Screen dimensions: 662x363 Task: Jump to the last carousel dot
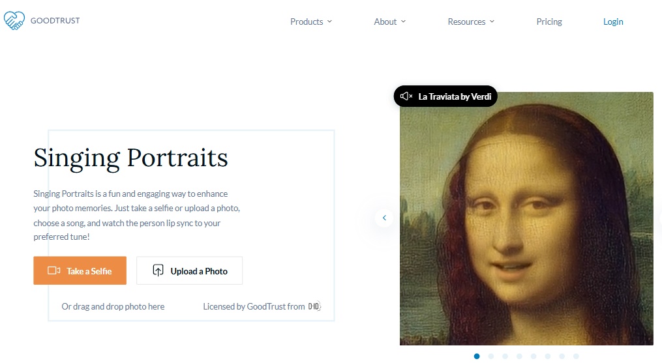[576, 356]
